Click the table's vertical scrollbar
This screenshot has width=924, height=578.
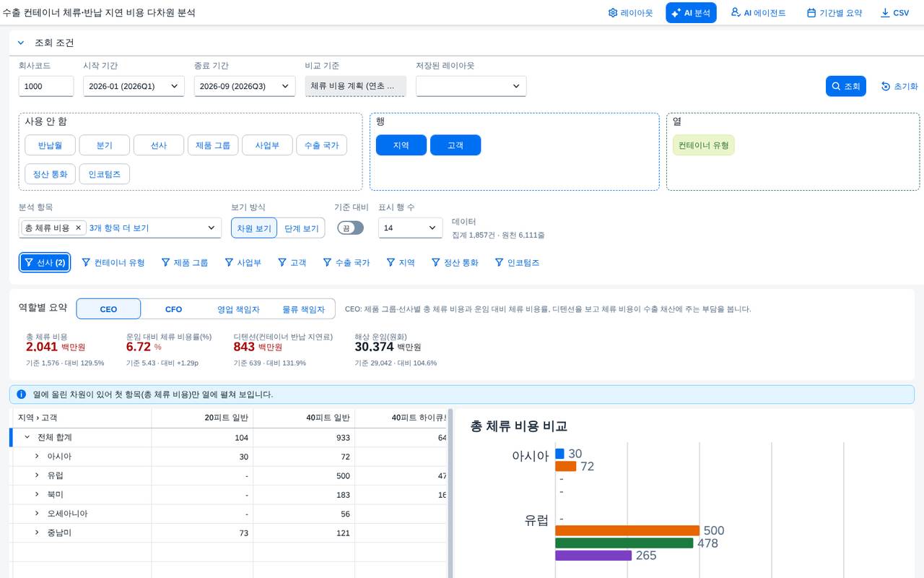[450, 493]
